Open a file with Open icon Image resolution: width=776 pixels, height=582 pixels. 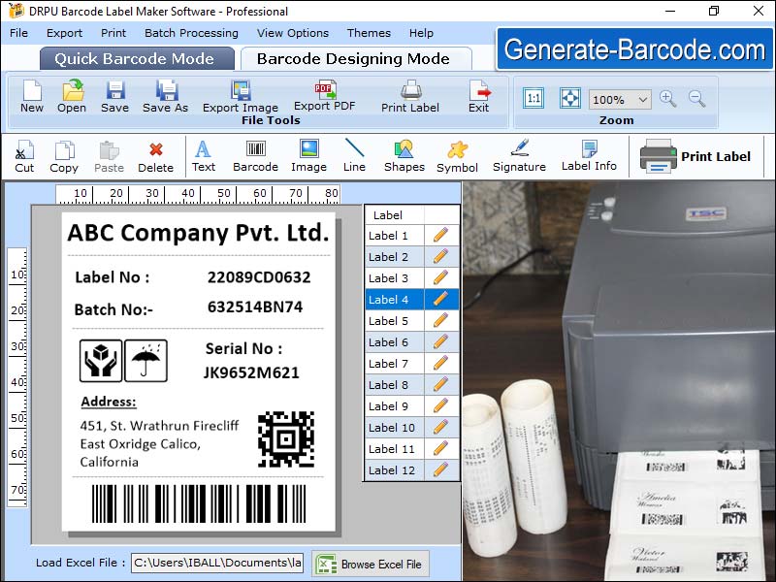pyautogui.click(x=72, y=96)
